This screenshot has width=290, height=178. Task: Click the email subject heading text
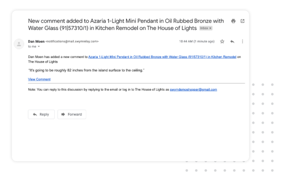[126, 25]
